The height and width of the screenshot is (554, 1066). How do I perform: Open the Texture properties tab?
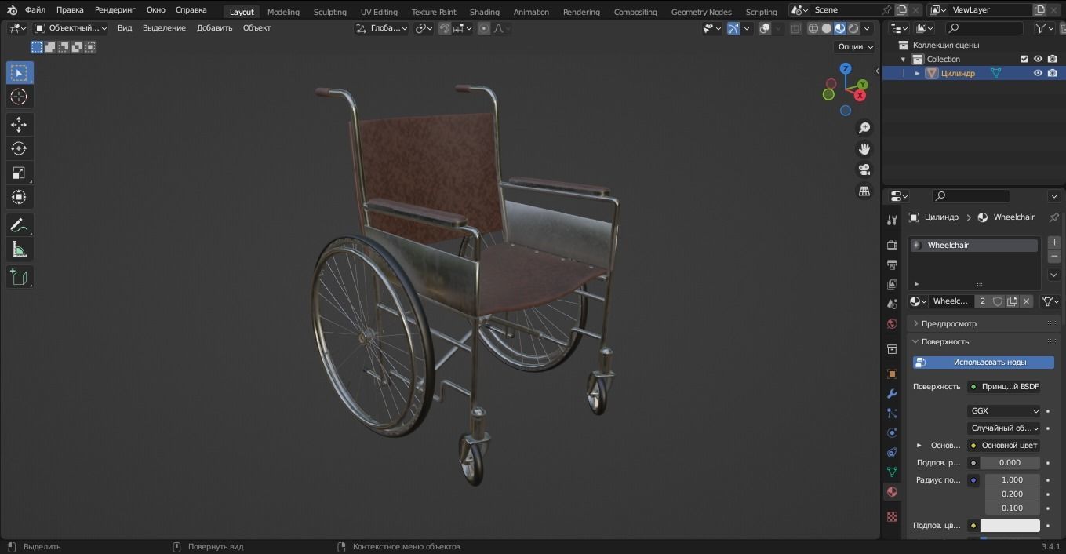click(892, 516)
